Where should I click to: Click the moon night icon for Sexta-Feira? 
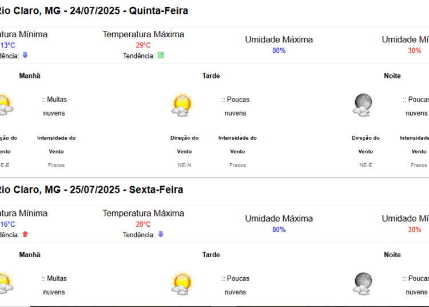363,284
